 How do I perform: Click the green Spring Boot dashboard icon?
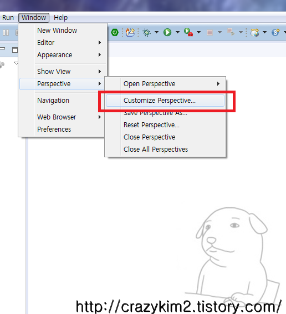[x=115, y=32]
